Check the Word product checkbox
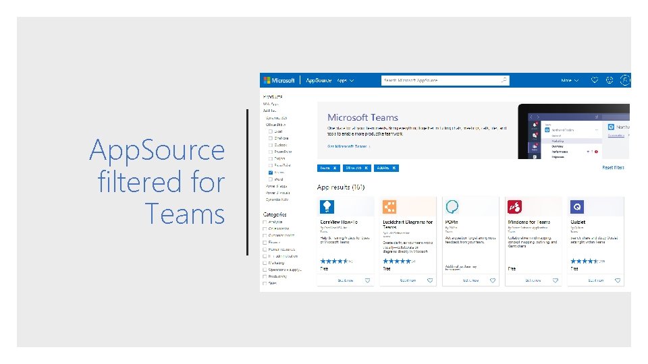This screenshot has width=648, height=364. (271, 179)
